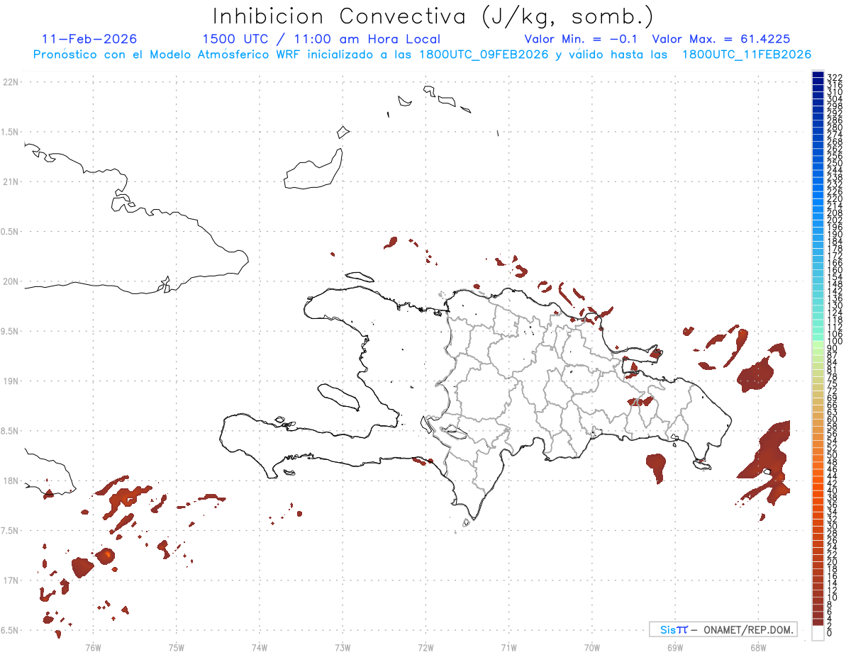The width and height of the screenshot is (851, 657).
Task: Click the "0" color scale value
Action: [829, 632]
